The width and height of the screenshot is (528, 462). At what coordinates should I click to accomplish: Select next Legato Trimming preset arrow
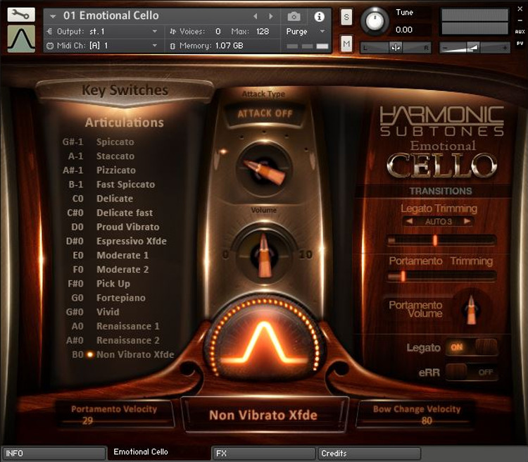coord(467,221)
